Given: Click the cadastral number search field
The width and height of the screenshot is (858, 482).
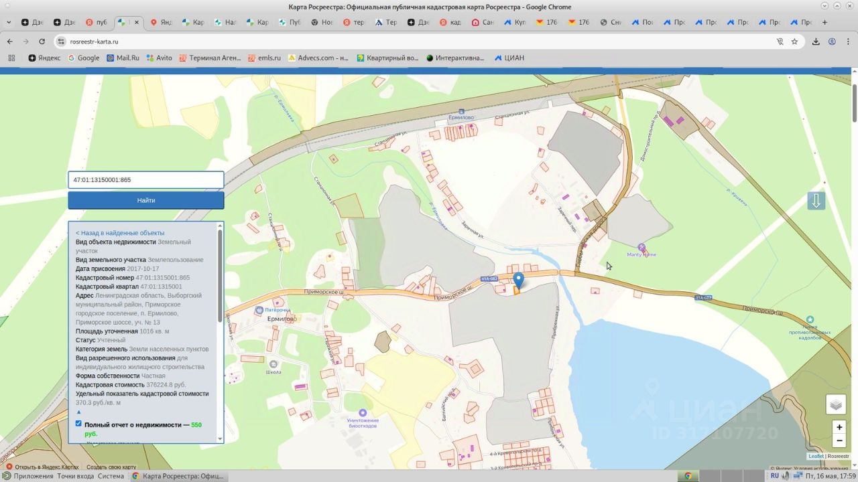Looking at the screenshot, I should click(145, 180).
